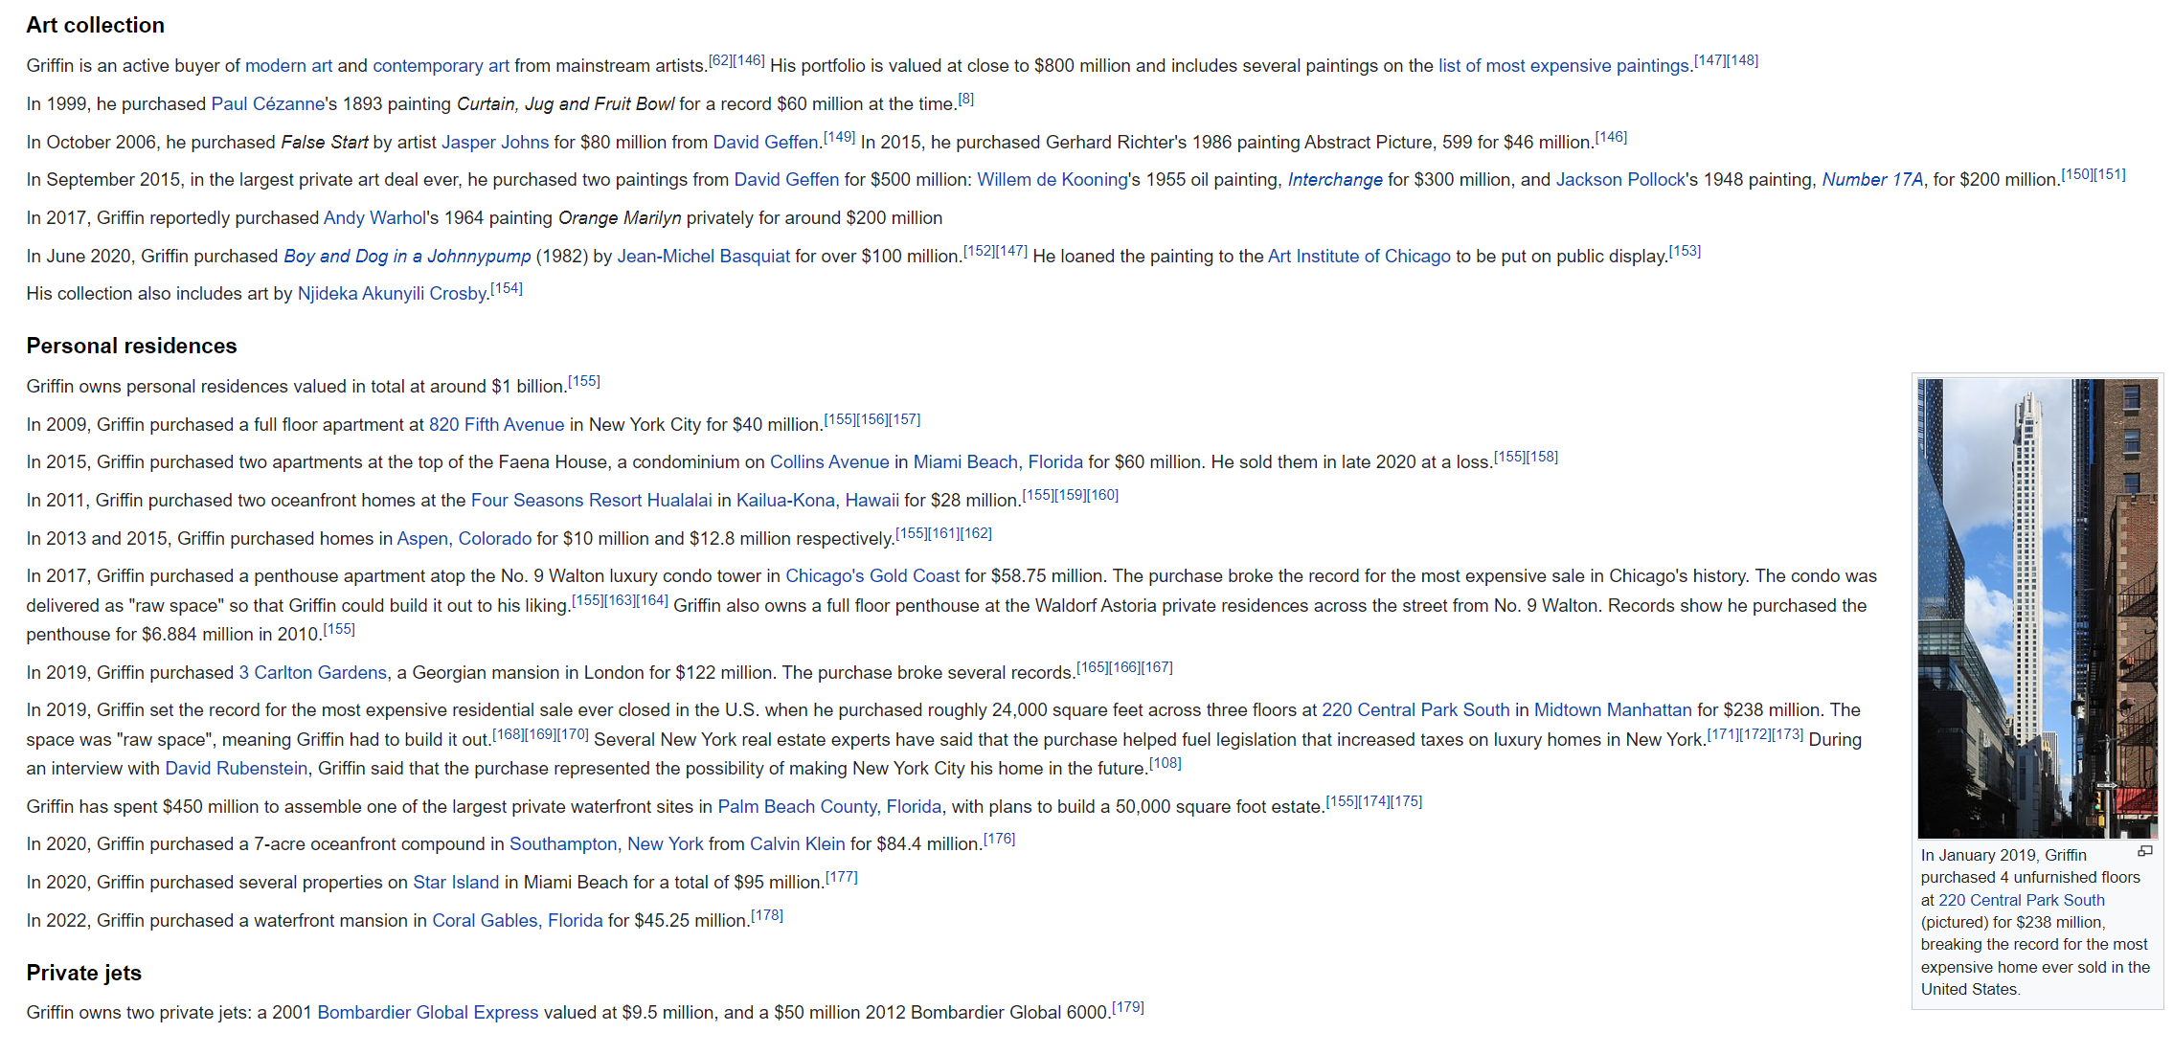Open the Calvin Klein link

(x=797, y=844)
